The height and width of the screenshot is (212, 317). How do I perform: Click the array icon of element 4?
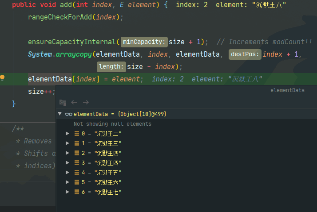pyautogui.click(x=77, y=172)
